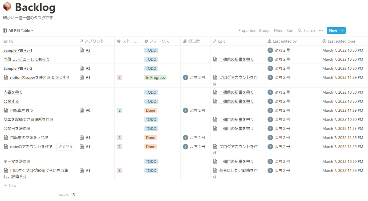
Task: Open the three-dot more options menu
Action: (321, 30)
